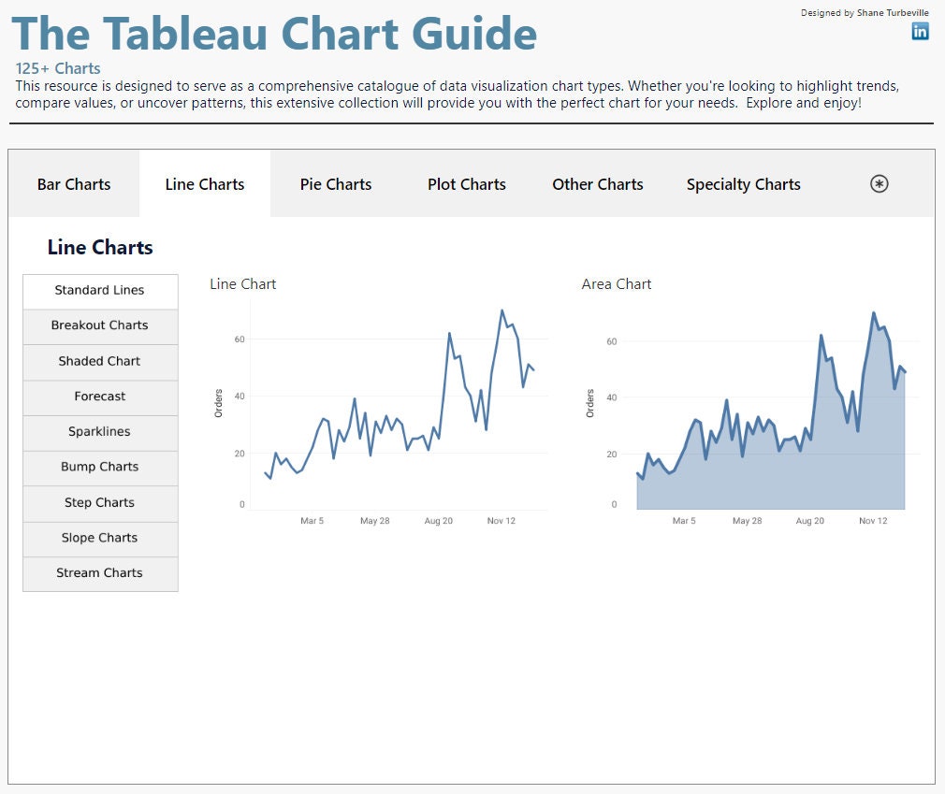Image resolution: width=945 pixels, height=794 pixels.
Task: Open the Other Charts tab
Action: 597,184
